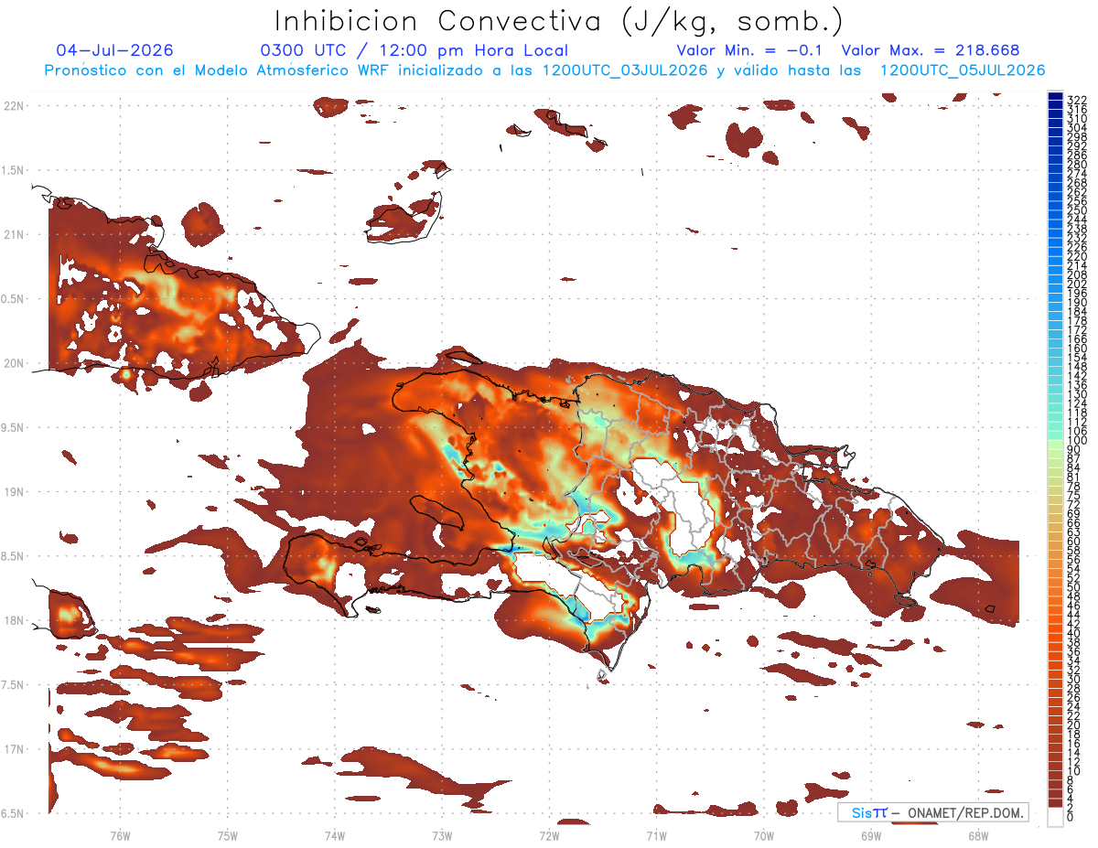Screen dimensions: 1098x848
Task: Pick the white swatch beside 0 on the scale
Action: 1055,815
